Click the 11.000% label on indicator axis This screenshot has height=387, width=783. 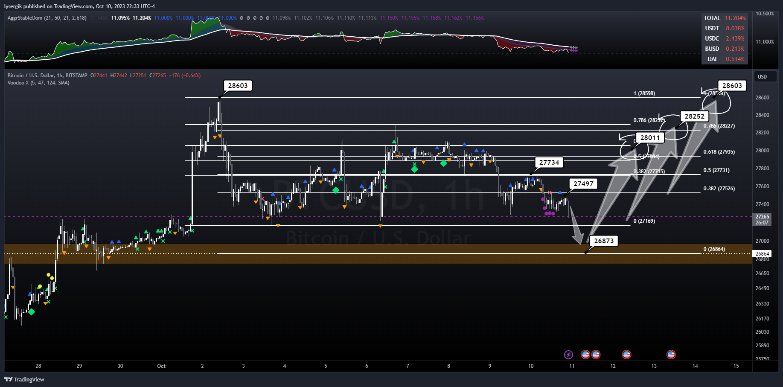click(765, 42)
